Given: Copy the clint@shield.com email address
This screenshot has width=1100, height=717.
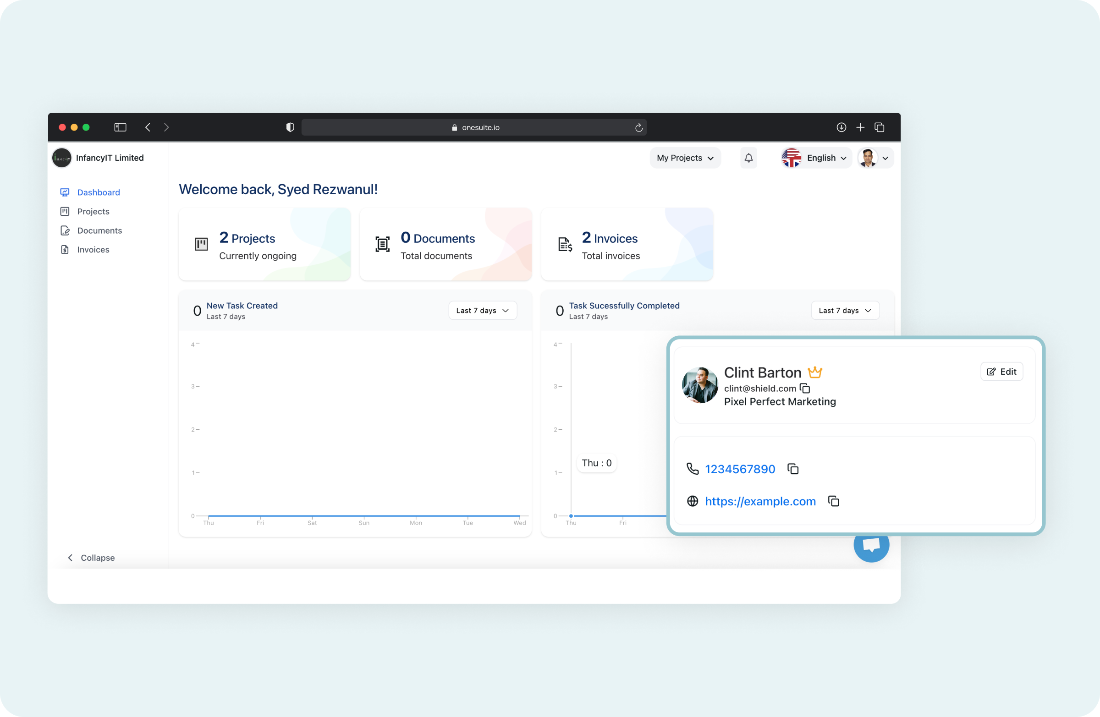Looking at the screenshot, I should [805, 388].
